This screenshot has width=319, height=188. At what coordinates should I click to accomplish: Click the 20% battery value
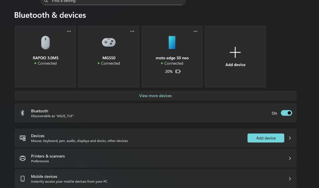169,72
